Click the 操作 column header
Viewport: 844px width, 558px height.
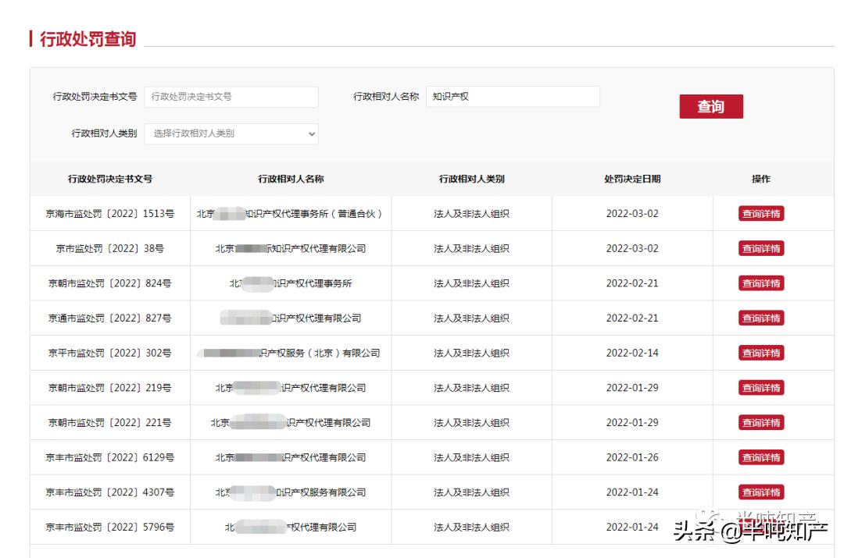click(x=760, y=179)
